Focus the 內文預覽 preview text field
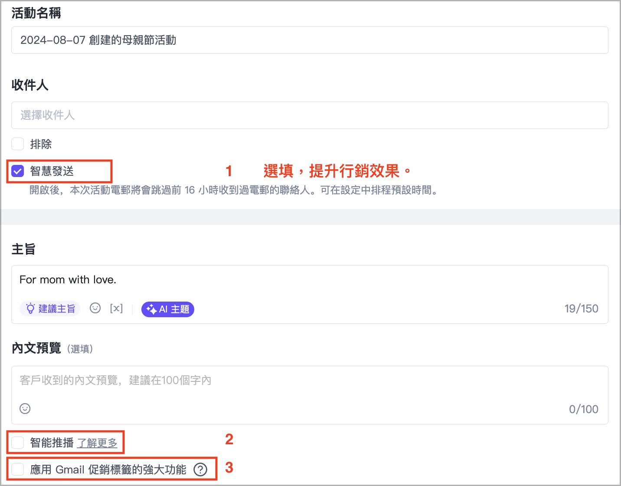This screenshot has width=621, height=486. coord(310,381)
